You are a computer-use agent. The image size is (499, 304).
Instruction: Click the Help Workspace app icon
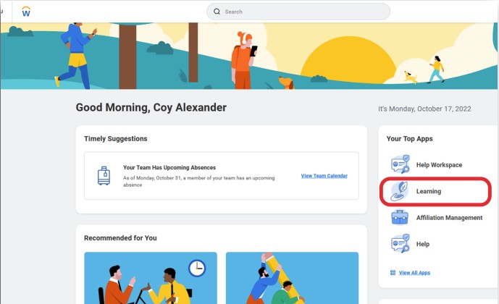400,164
